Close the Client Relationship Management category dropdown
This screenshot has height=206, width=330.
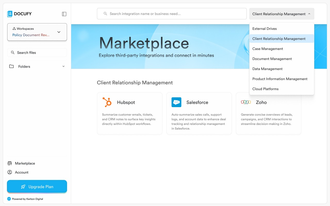(282, 14)
